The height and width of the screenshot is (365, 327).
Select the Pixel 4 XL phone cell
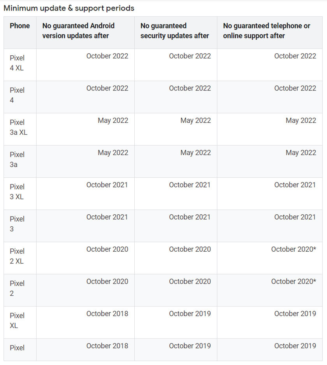pyautogui.click(x=17, y=63)
